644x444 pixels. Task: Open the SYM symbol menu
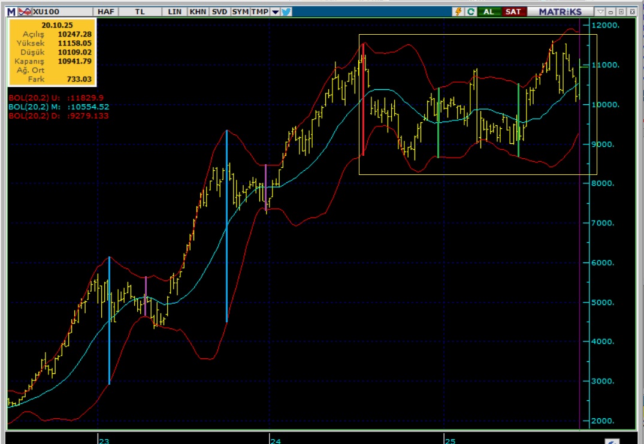240,11
